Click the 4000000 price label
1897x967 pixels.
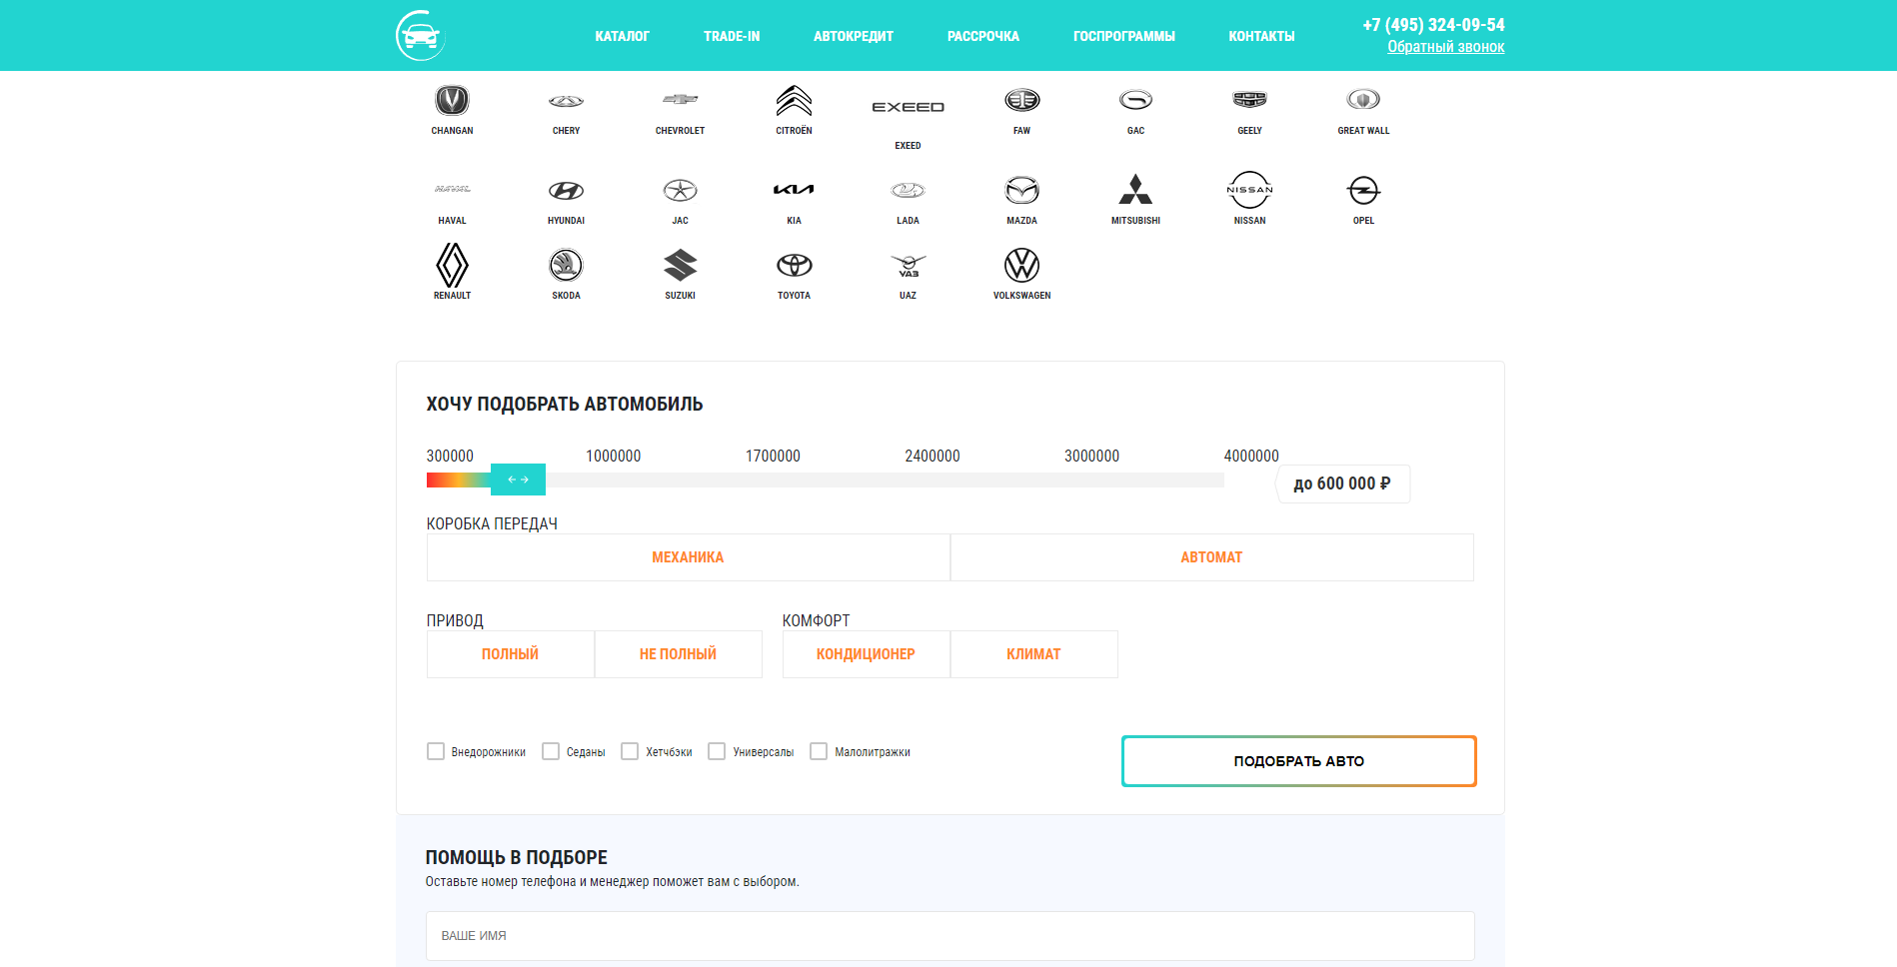(x=1251, y=457)
